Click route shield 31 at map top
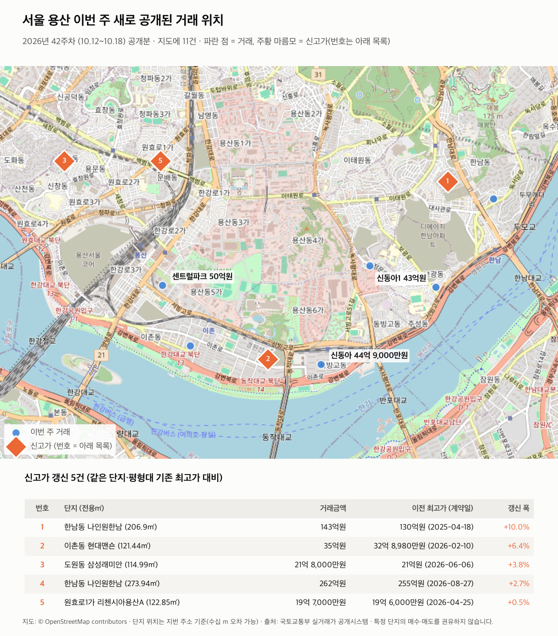This screenshot has height=636, width=558. pos(318,74)
